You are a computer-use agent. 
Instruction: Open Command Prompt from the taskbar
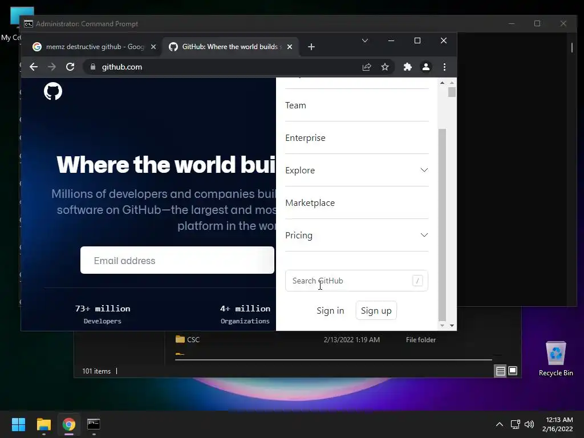[x=94, y=424]
